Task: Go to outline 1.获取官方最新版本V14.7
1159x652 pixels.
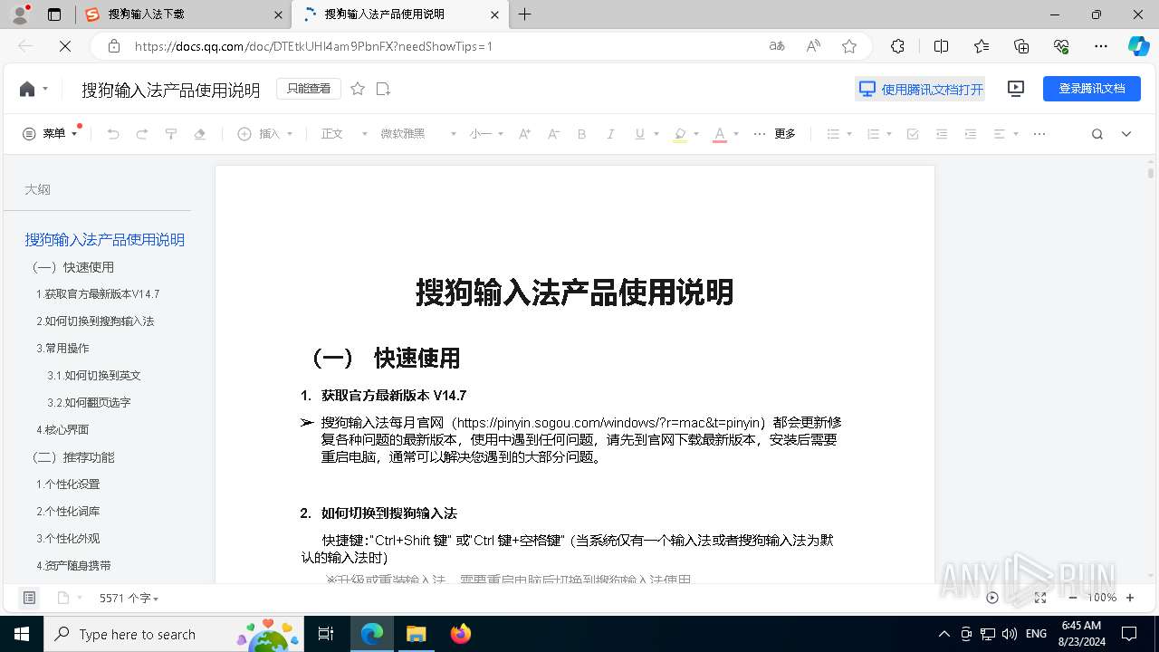Action: [98, 294]
